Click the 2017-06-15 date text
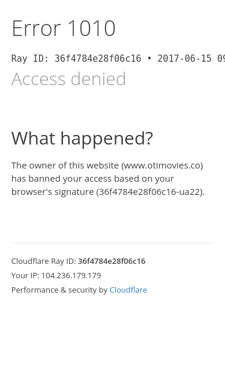This screenshot has width=225, height=376. click(184, 59)
